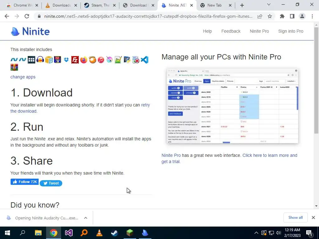
Task: Click the Notepad++ icon
Action: coord(118,60)
